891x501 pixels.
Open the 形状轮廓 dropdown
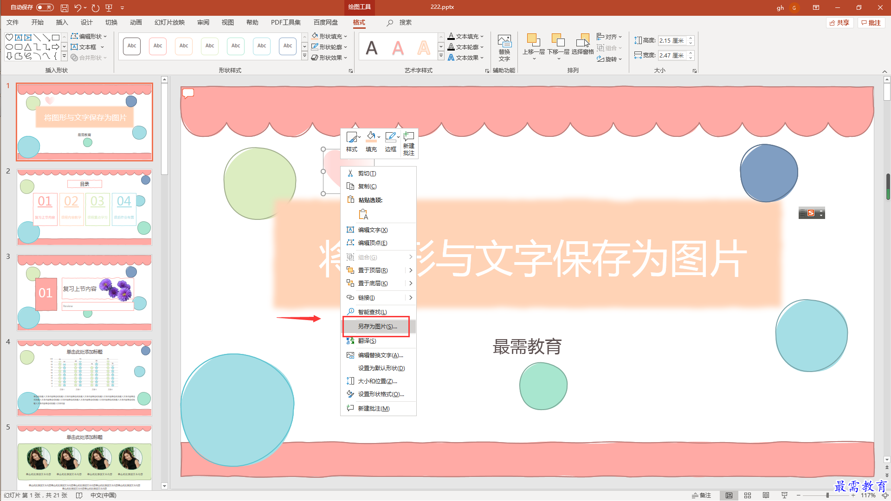(x=329, y=47)
